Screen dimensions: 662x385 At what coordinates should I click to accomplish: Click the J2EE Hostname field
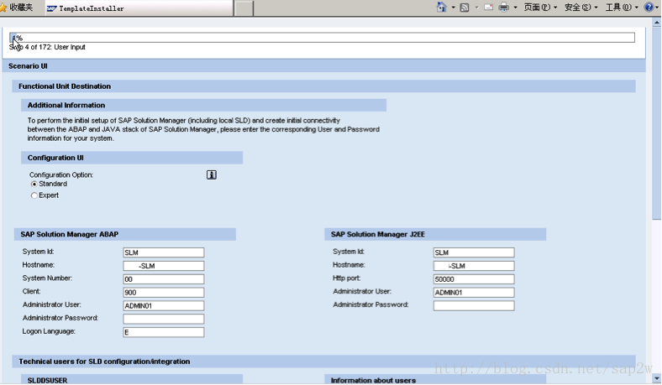[x=474, y=266]
